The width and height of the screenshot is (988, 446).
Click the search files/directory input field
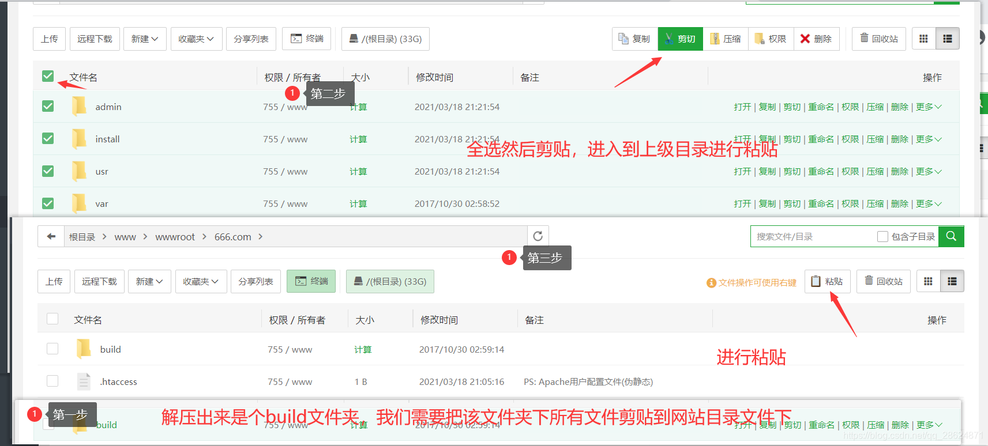813,236
